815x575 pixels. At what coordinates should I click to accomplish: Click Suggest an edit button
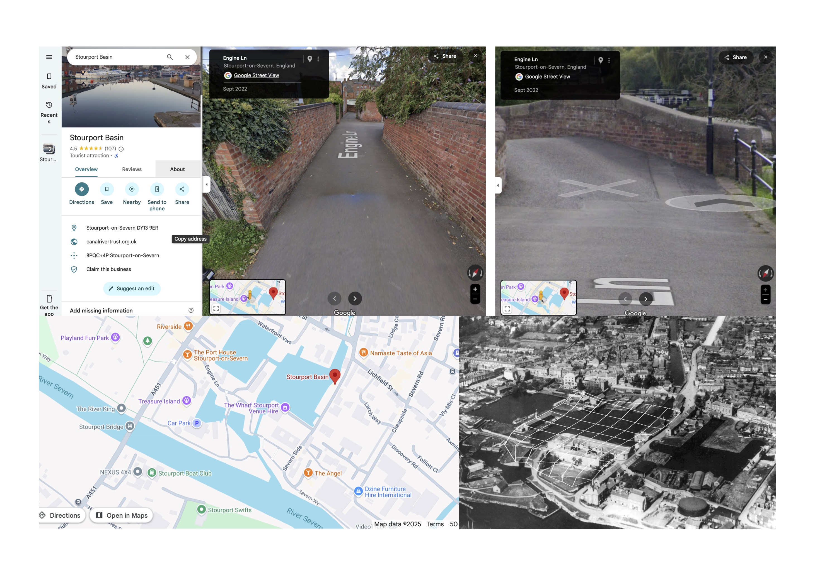(x=132, y=288)
